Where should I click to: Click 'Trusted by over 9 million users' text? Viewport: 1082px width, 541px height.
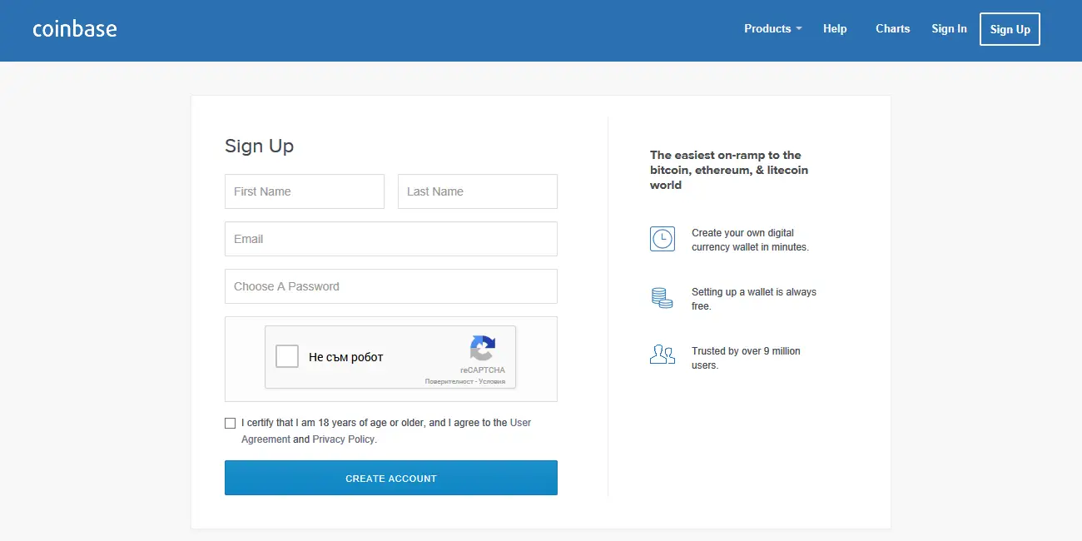click(746, 358)
